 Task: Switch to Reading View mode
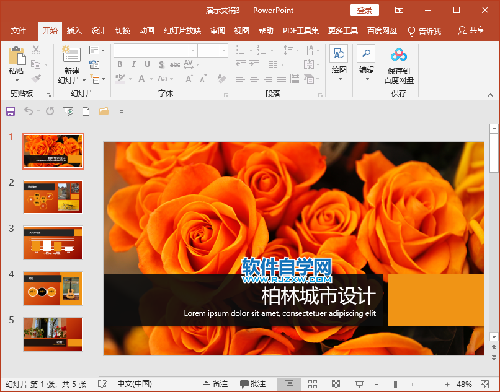pos(336,384)
